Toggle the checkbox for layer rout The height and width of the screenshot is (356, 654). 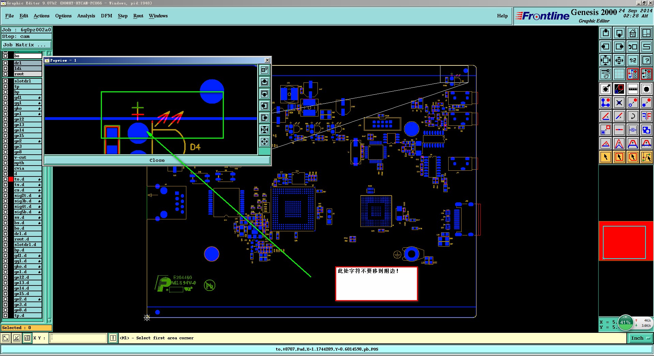5,74
